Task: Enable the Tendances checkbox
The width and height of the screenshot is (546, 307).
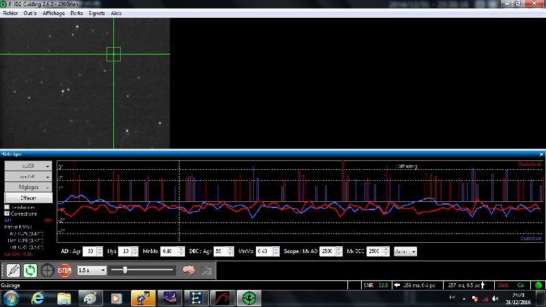Action: coord(8,207)
